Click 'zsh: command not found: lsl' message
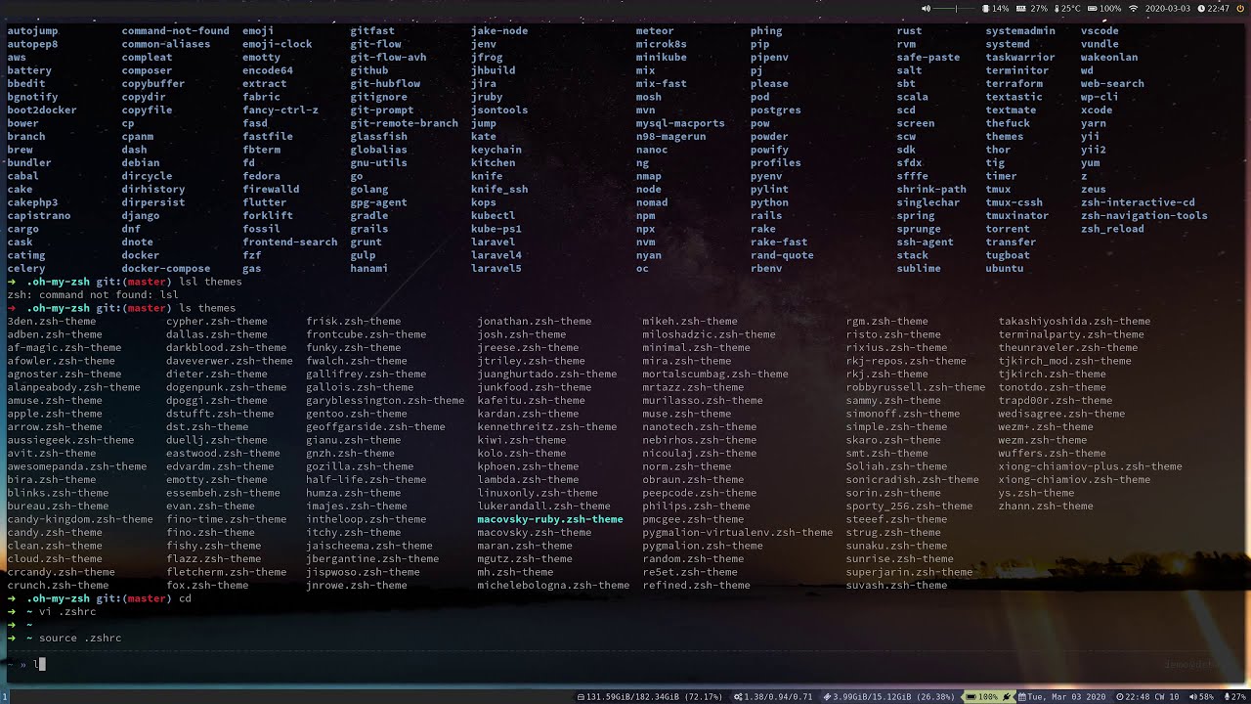Image resolution: width=1251 pixels, height=704 pixels. point(93,295)
